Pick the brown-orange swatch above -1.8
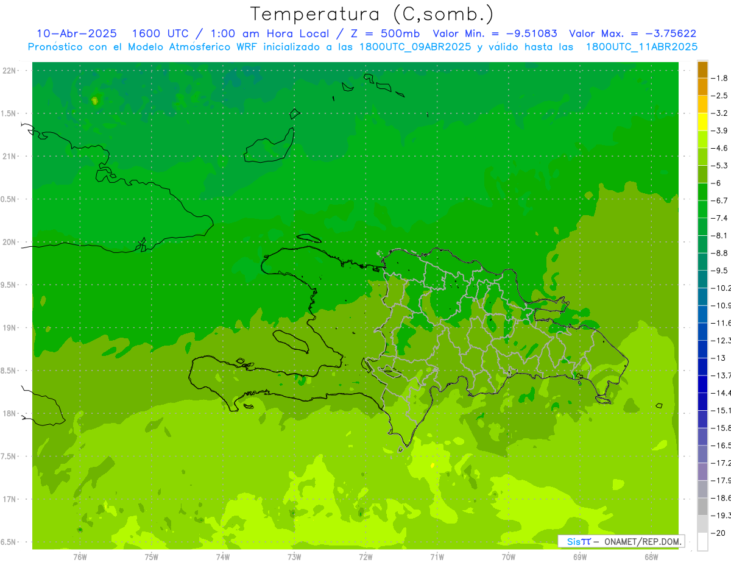The height and width of the screenshot is (565, 731). [x=702, y=69]
